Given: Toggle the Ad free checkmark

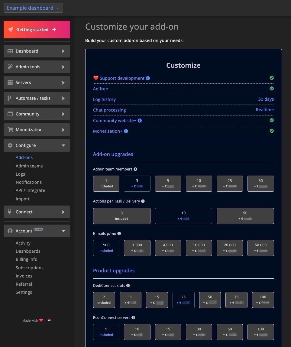Looking at the screenshot, I should [x=271, y=89].
